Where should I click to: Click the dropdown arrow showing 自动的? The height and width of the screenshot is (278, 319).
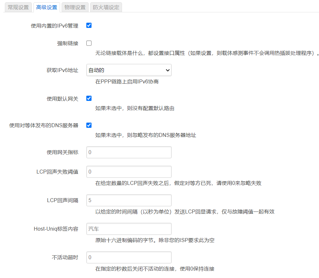[x=167, y=70]
